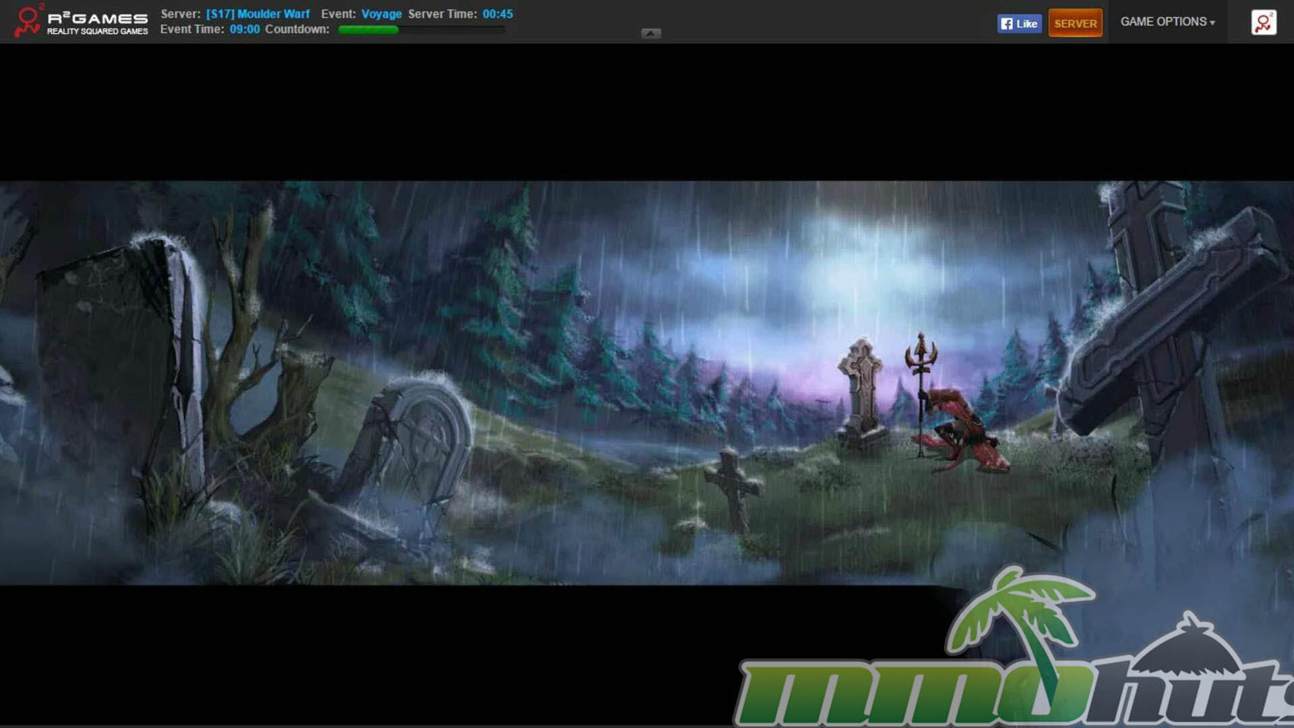Click the Event Time 09:00 value
1294x728 pixels.
(245, 29)
